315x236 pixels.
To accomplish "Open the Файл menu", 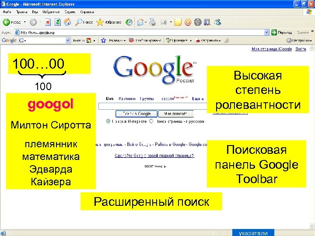I will click(x=7, y=12).
